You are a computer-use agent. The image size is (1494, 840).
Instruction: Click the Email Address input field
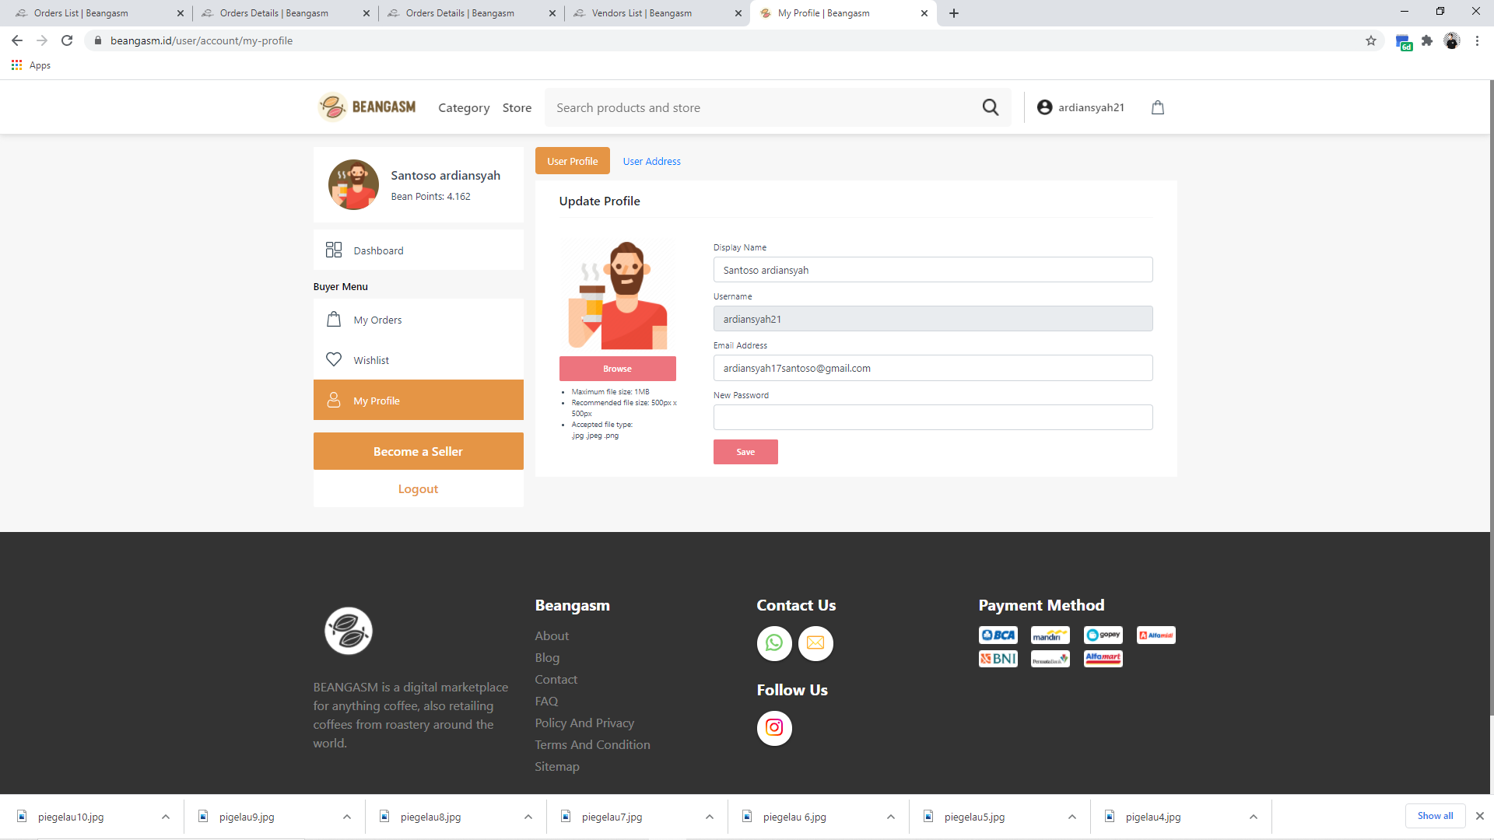point(933,368)
